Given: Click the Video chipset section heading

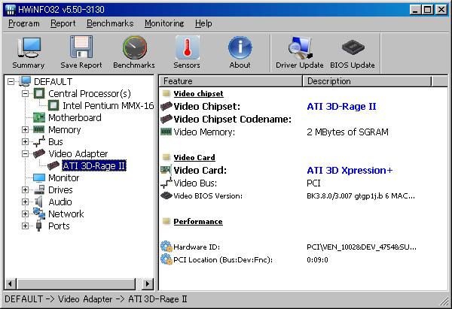Looking at the screenshot, I should click(198, 94).
